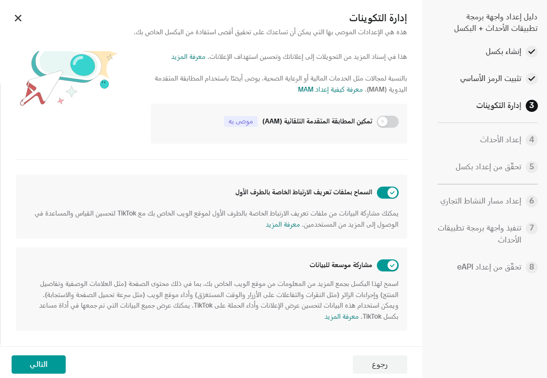
Task: Click the موصى به badge near the AAM toggle
Action: pyautogui.click(x=240, y=122)
